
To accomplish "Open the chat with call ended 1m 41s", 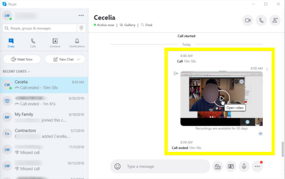I will [x=44, y=101].
